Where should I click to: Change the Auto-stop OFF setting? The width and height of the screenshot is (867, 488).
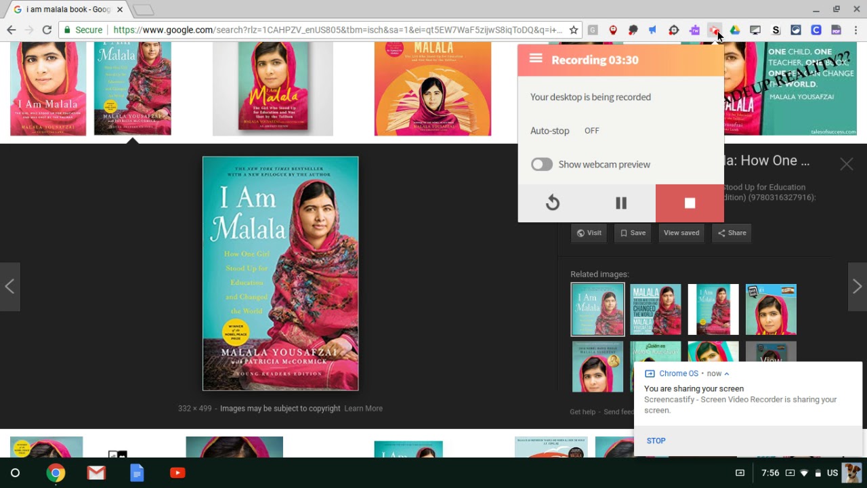coord(591,131)
